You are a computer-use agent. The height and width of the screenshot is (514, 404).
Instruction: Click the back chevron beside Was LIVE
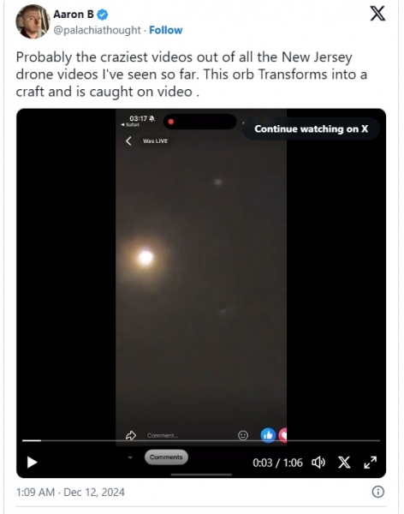(x=128, y=141)
